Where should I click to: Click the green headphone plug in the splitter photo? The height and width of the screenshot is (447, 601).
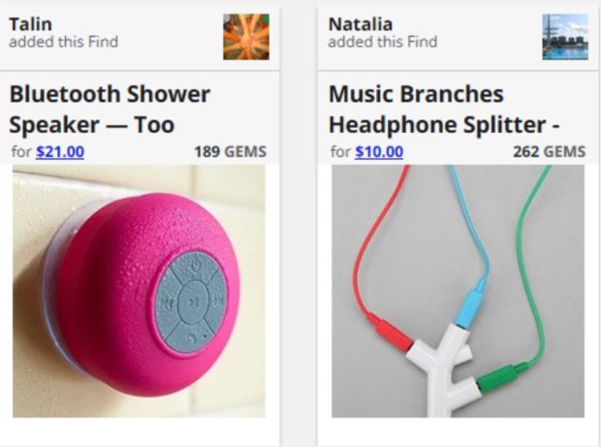(503, 373)
